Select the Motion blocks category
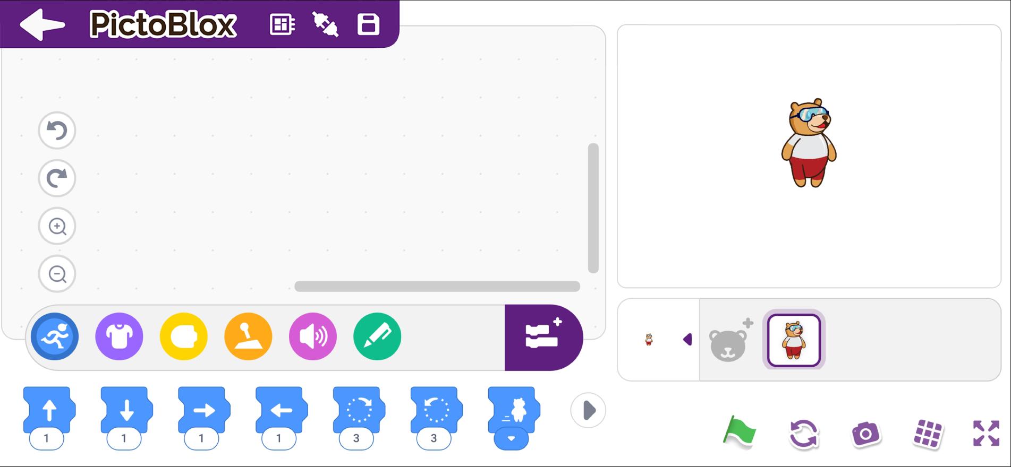Viewport: 1011px width, 467px height. coord(55,336)
